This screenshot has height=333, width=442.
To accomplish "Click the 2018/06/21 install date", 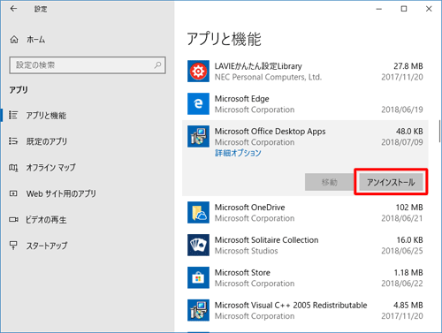I will (x=402, y=218).
